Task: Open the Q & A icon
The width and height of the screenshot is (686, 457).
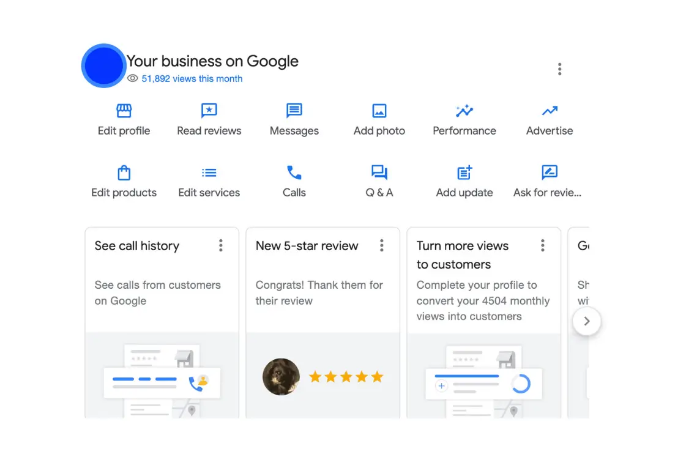Action: (379, 173)
